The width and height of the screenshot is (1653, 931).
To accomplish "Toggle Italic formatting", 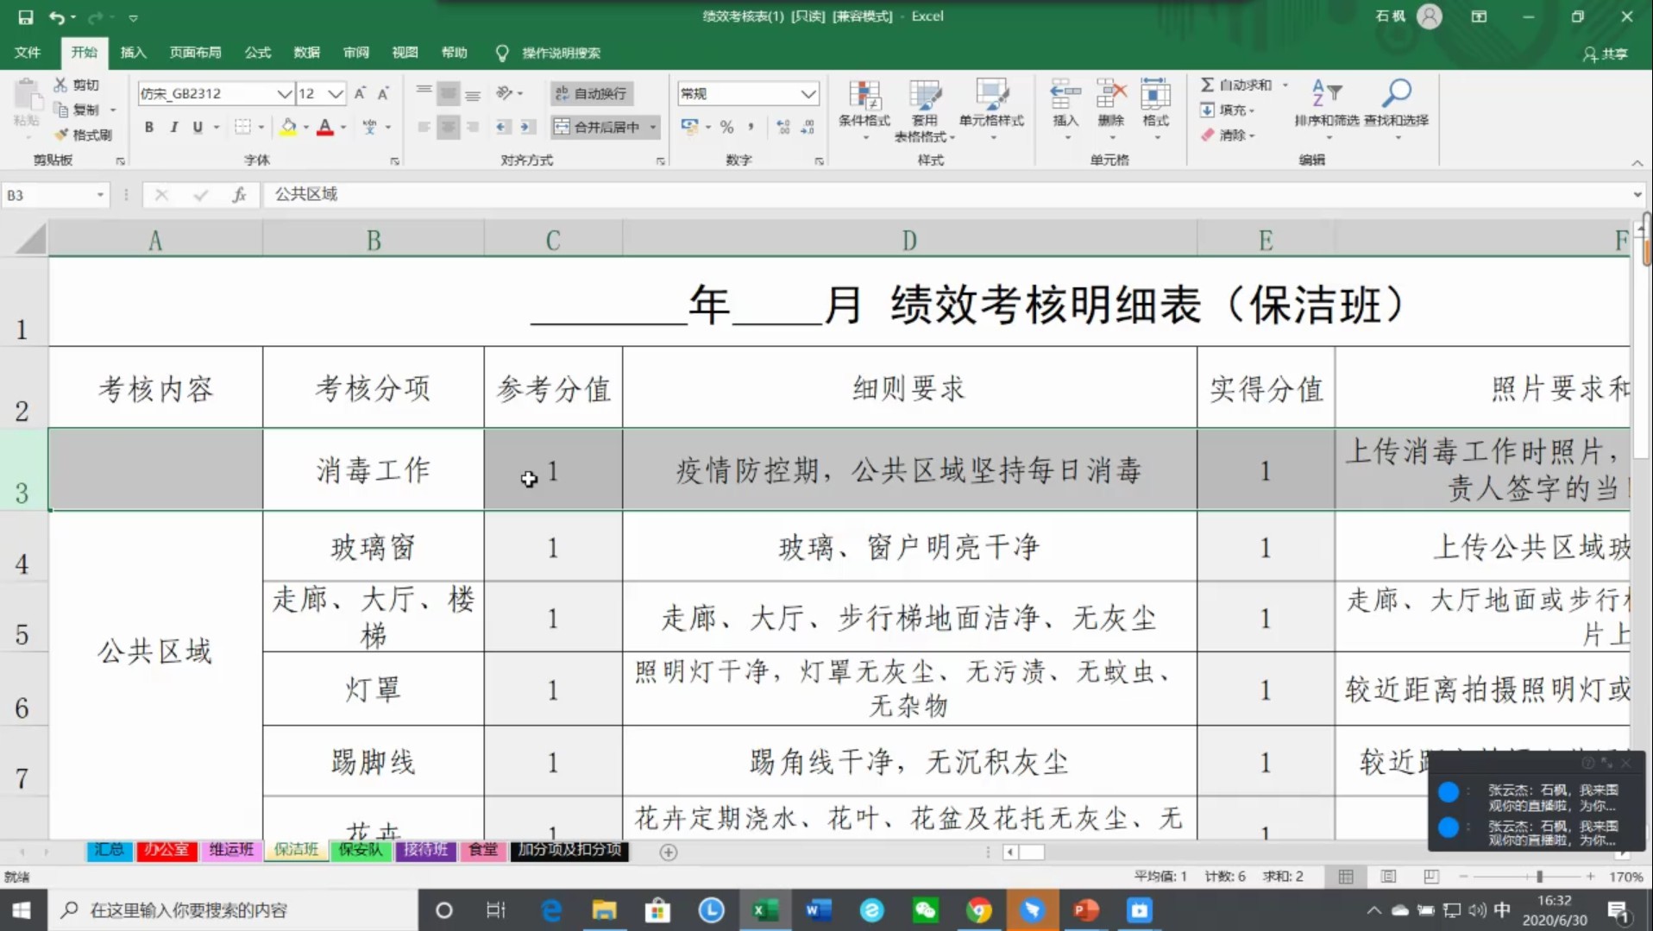I will click(x=173, y=127).
